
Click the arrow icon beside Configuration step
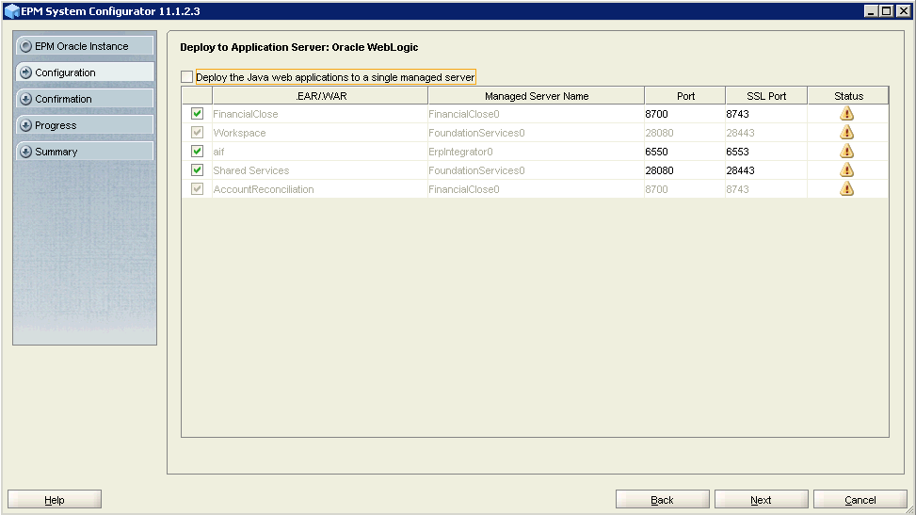point(25,72)
